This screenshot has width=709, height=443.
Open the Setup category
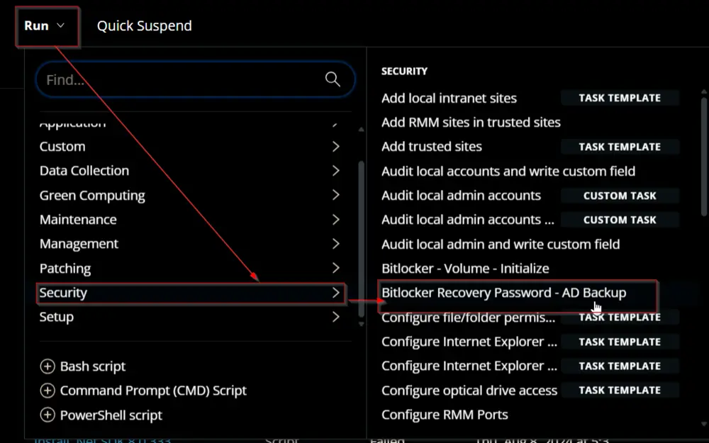click(191, 317)
